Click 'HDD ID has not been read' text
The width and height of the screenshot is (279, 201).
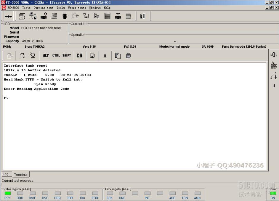[x=41, y=28]
